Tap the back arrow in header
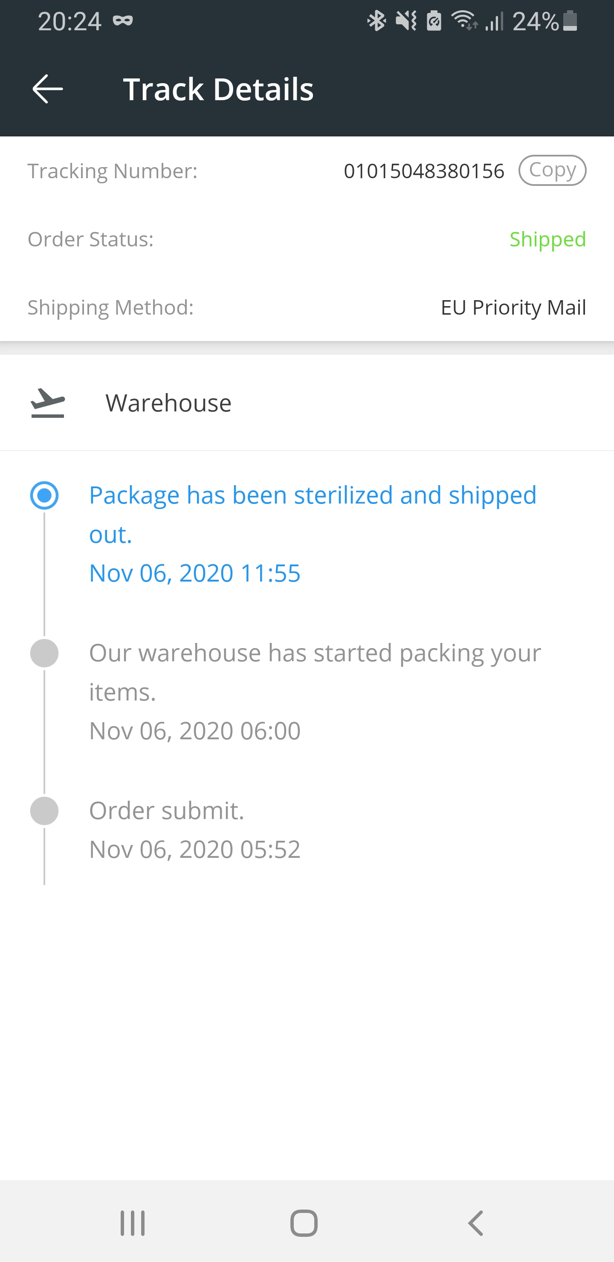 pos(47,89)
